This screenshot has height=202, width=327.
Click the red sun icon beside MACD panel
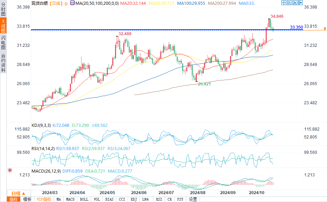(10, 170)
